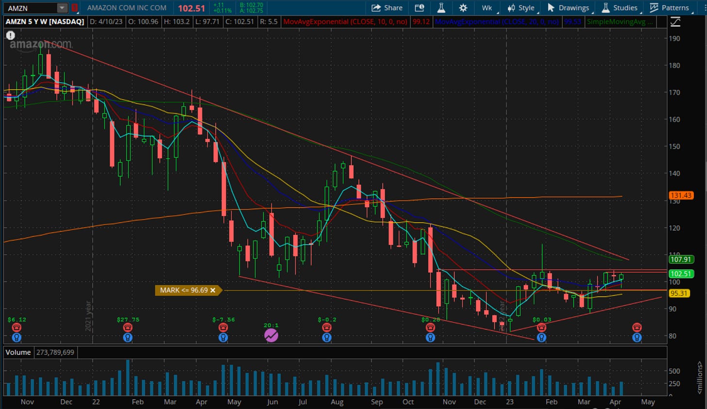This screenshot has height=409, width=707.
Task: Click the blue MovAvgExponential (CLOSE, 20) study label
Action: pos(497,22)
